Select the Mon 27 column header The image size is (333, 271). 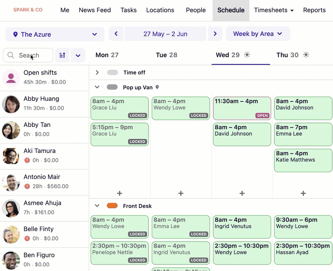(x=107, y=55)
